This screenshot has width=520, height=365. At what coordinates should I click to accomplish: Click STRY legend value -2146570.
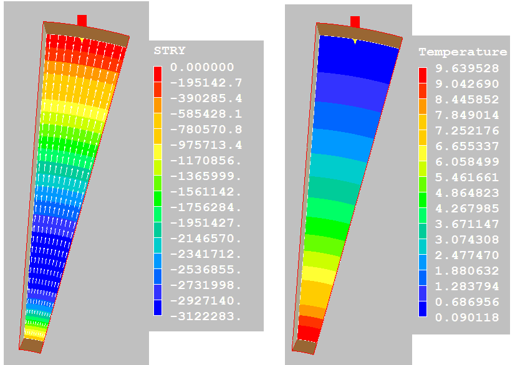[x=206, y=239]
